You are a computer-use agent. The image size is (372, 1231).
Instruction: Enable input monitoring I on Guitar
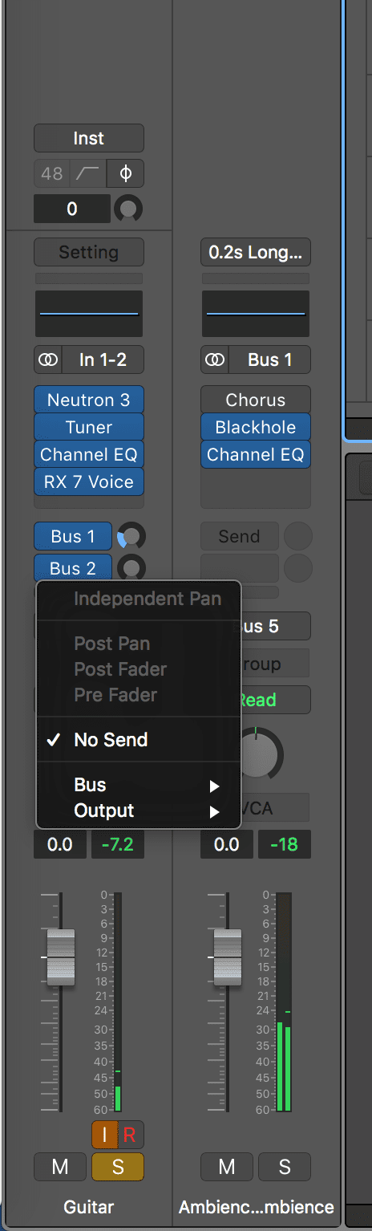pyautogui.click(x=105, y=1135)
